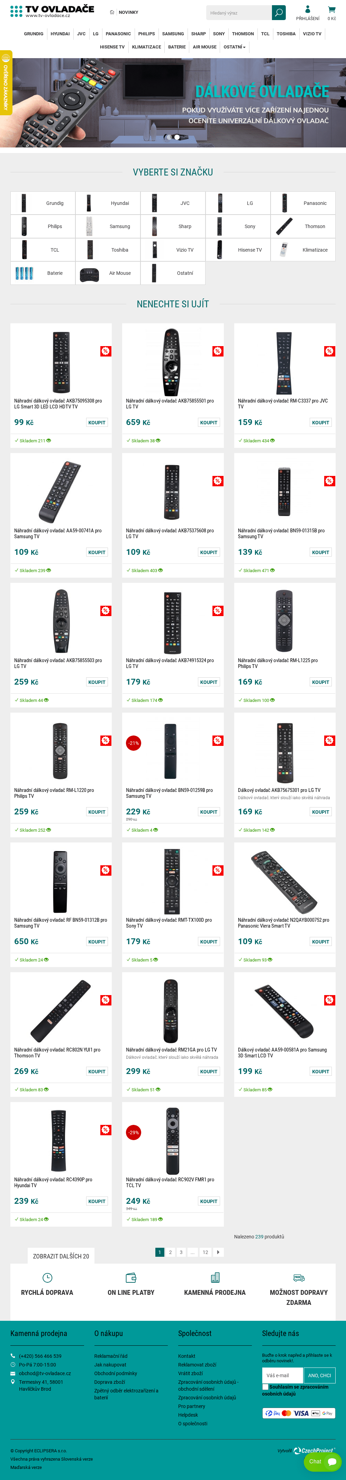Image resolution: width=346 pixels, height=1480 pixels.
Task: Open the Samsung menu item
Action: tap(173, 34)
